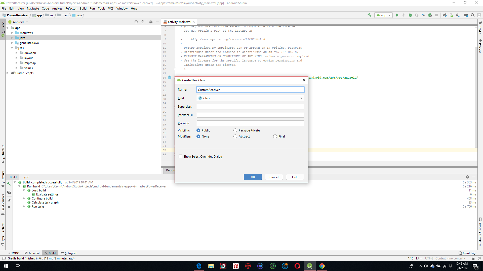The image size is (483, 271).
Task: Click collapse all icon in Project panel
Action: point(143,22)
